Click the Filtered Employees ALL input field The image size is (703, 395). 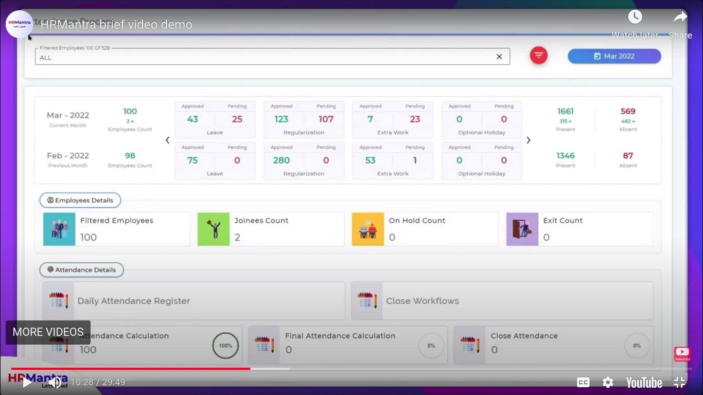point(272,57)
